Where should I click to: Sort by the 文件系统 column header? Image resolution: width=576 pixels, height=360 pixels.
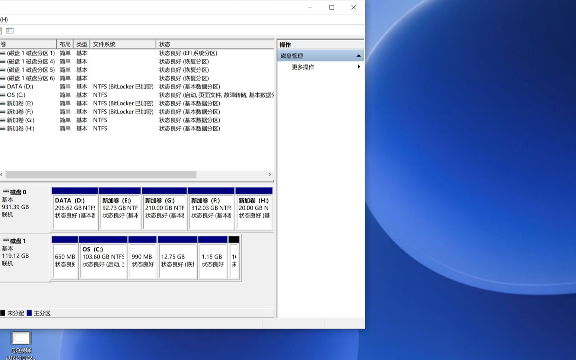(x=123, y=44)
